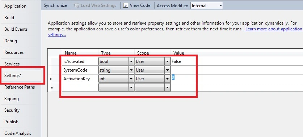Click the Synchronize toolbar button
Image resolution: width=303 pixels, height=137 pixels.
click(x=55, y=5)
